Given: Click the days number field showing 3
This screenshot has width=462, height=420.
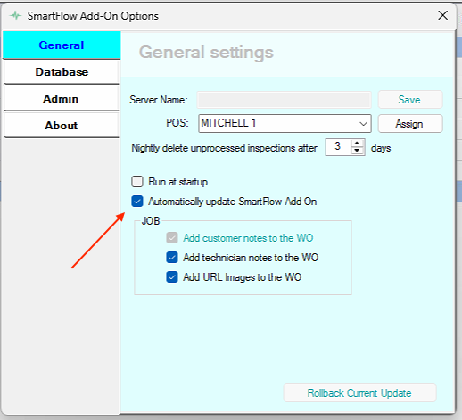Looking at the screenshot, I should click(338, 147).
